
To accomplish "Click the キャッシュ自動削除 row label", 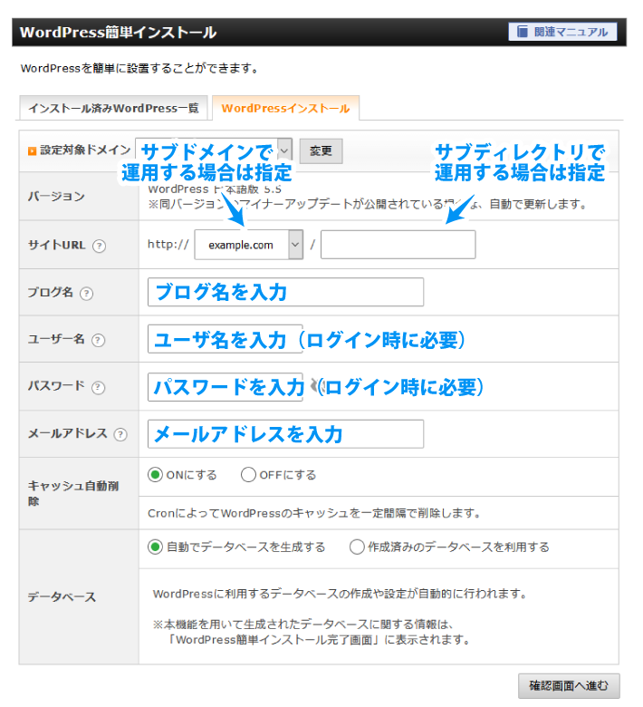I will 73,493.
